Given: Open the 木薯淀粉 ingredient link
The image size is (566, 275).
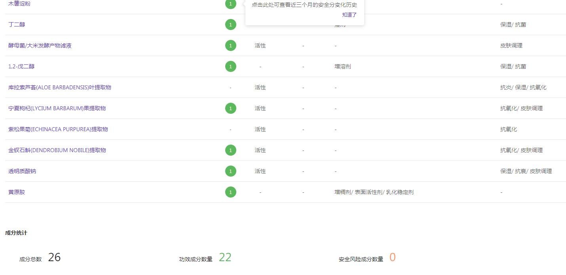Looking at the screenshot, I should (x=19, y=4).
